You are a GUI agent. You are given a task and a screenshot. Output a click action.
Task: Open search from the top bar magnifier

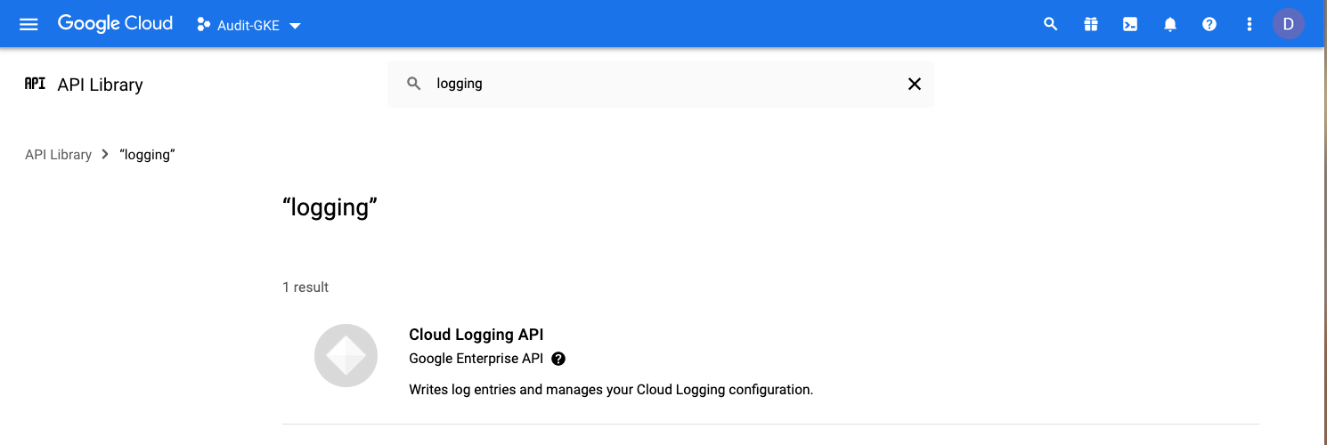coord(1051,24)
